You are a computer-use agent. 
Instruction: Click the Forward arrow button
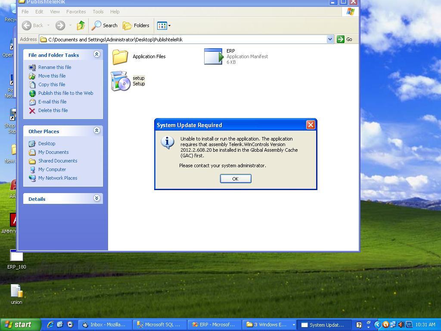tap(60, 25)
